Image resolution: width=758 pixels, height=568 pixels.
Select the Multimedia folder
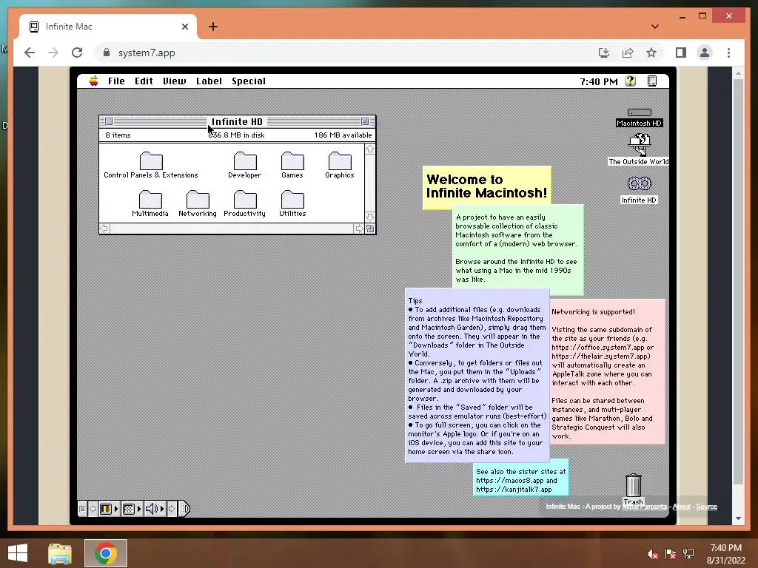(150, 203)
